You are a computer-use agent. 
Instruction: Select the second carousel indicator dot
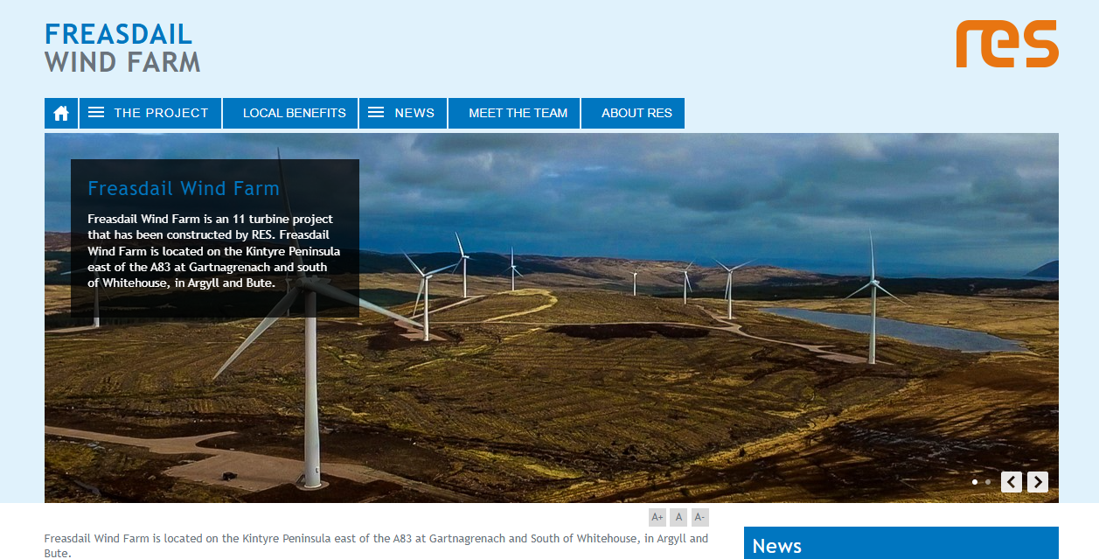[x=988, y=481]
